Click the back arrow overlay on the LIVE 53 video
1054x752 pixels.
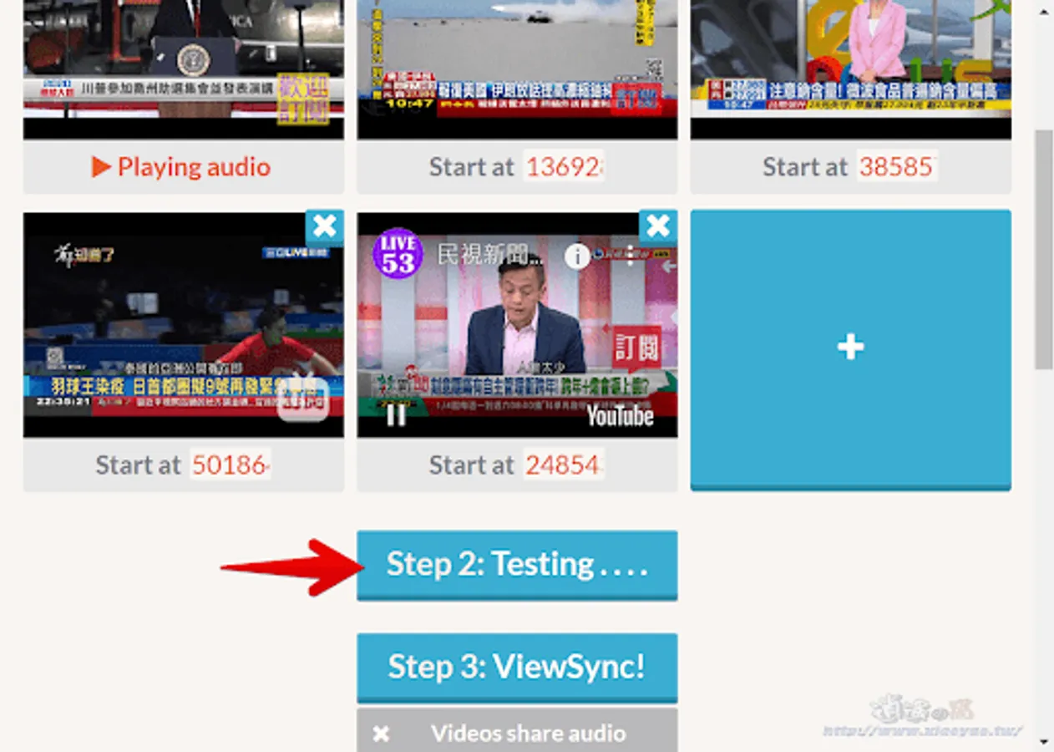[x=668, y=266]
